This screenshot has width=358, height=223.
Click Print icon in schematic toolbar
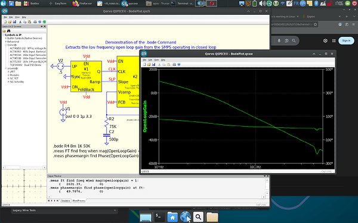coord(35,22)
